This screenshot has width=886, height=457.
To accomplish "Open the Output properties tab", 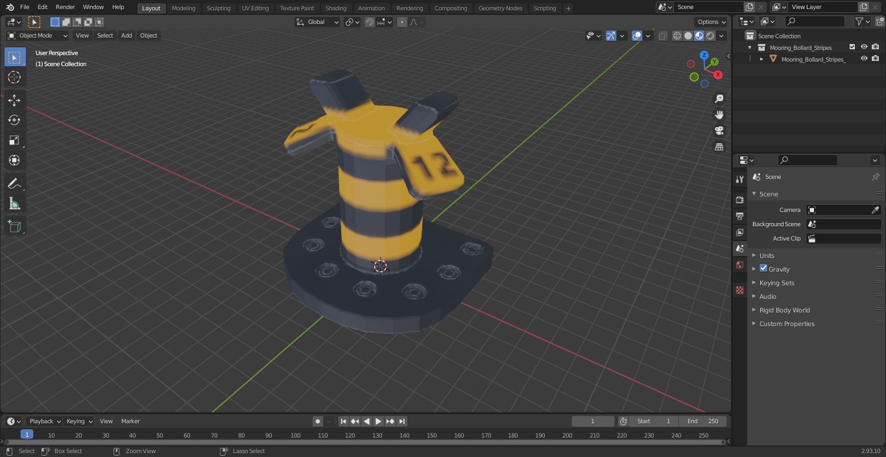I will point(739,216).
